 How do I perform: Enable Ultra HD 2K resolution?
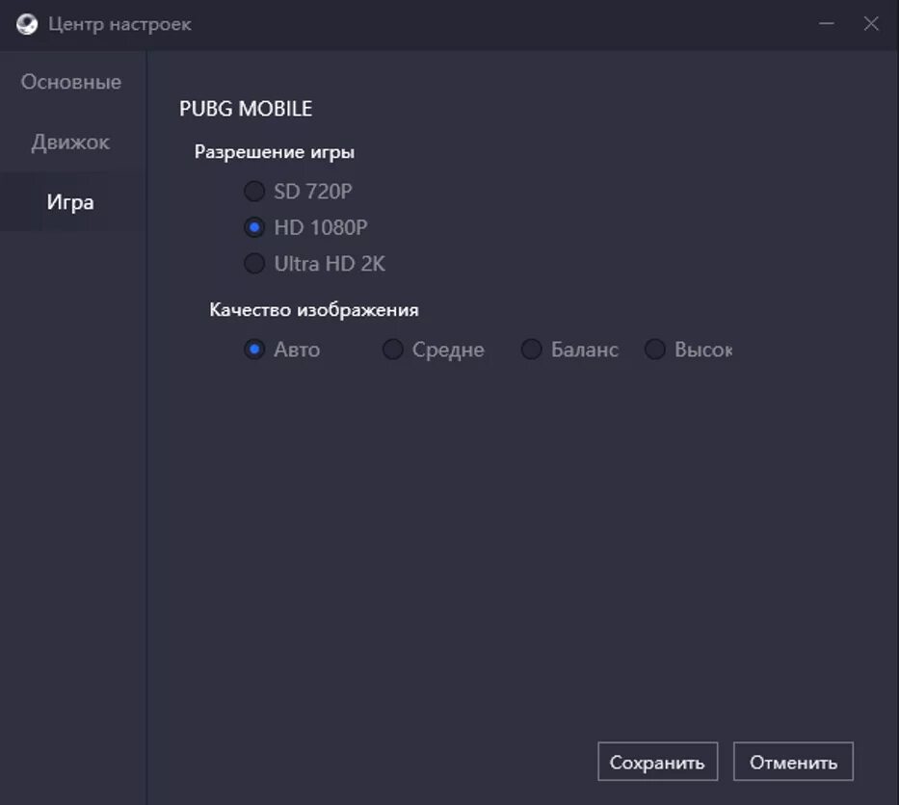(x=254, y=264)
